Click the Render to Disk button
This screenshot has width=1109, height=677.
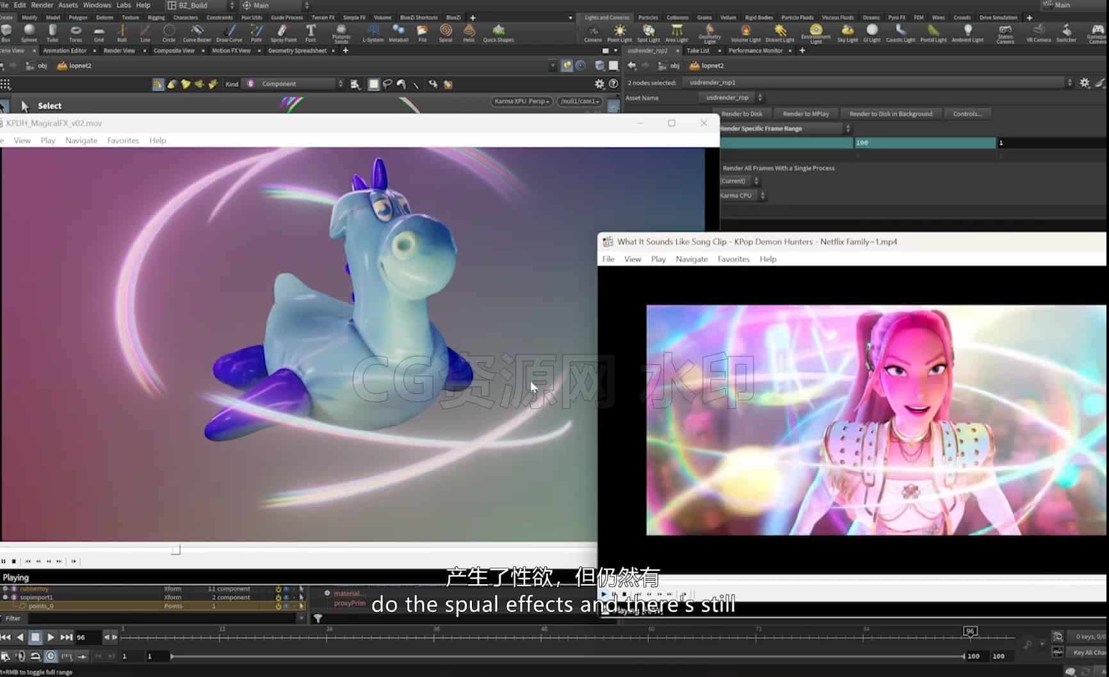(x=741, y=114)
